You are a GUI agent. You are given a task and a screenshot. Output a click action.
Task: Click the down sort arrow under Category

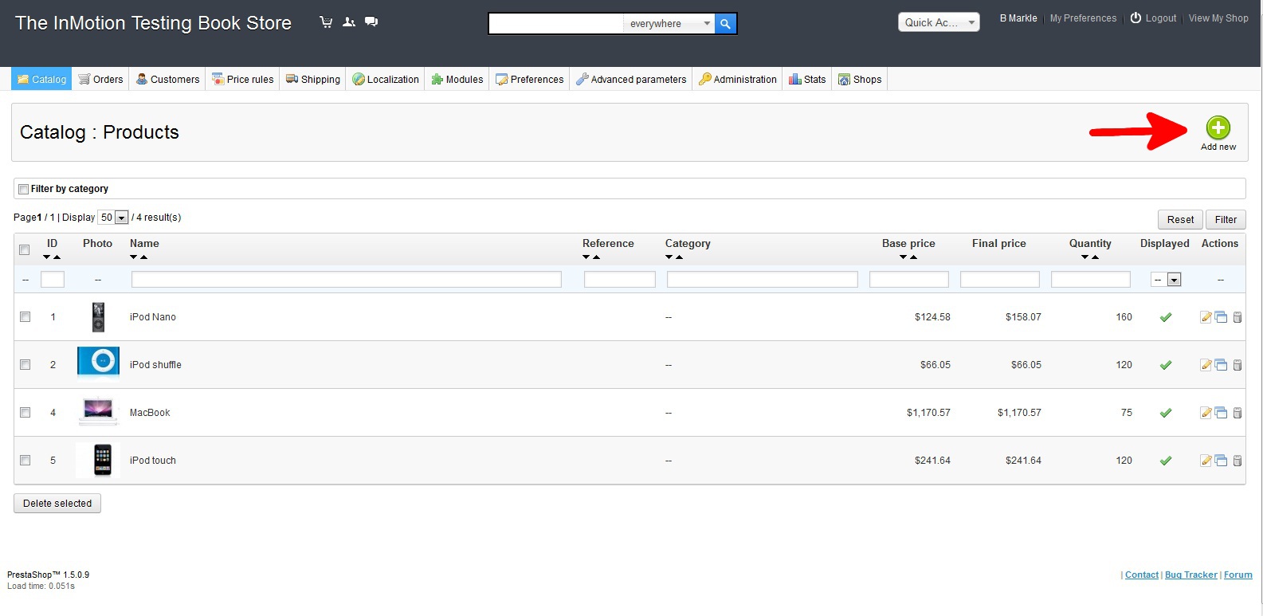tap(669, 257)
